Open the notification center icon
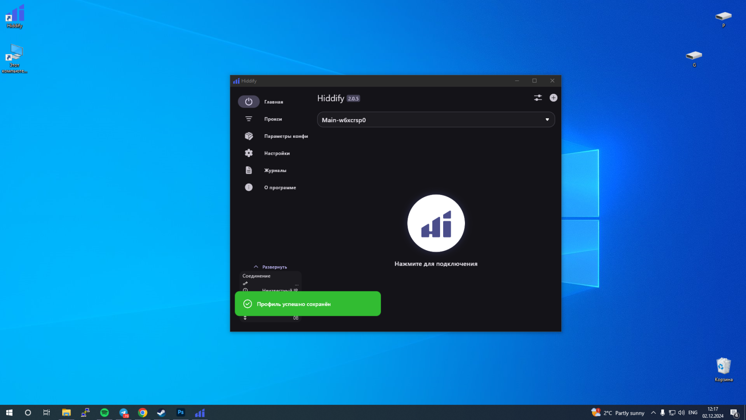 click(x=734, y=412)
